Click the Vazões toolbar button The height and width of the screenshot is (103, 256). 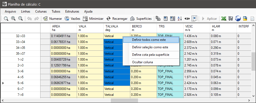pyautogui.click(x=72, y=19)
